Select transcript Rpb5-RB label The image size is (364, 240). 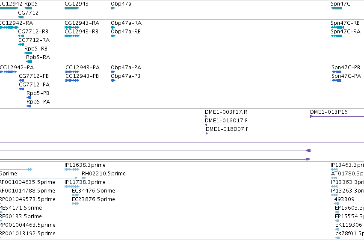point(36,49)
